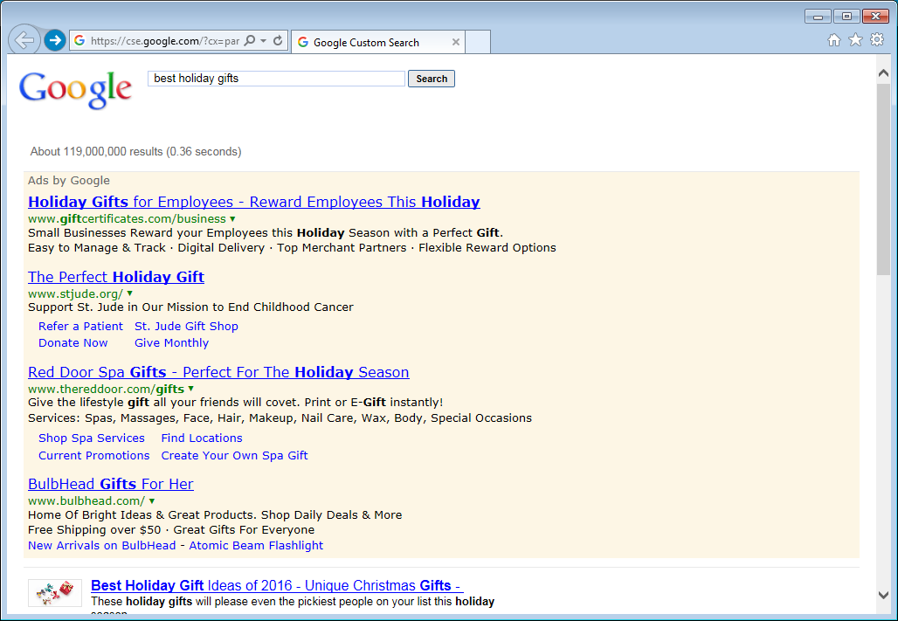This screenshot has width=898, height=621.
Task: Click 'Services: Spas, Massages, Face' text
Action: tap(280, 418)
